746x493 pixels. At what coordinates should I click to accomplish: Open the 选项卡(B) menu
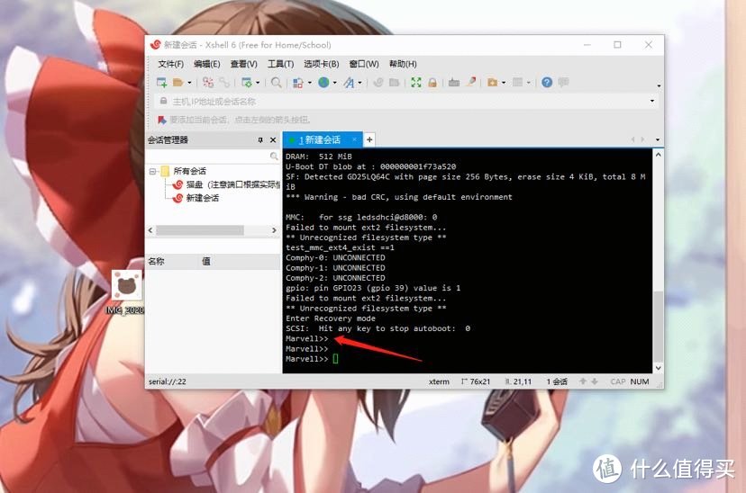coord(321,64)
